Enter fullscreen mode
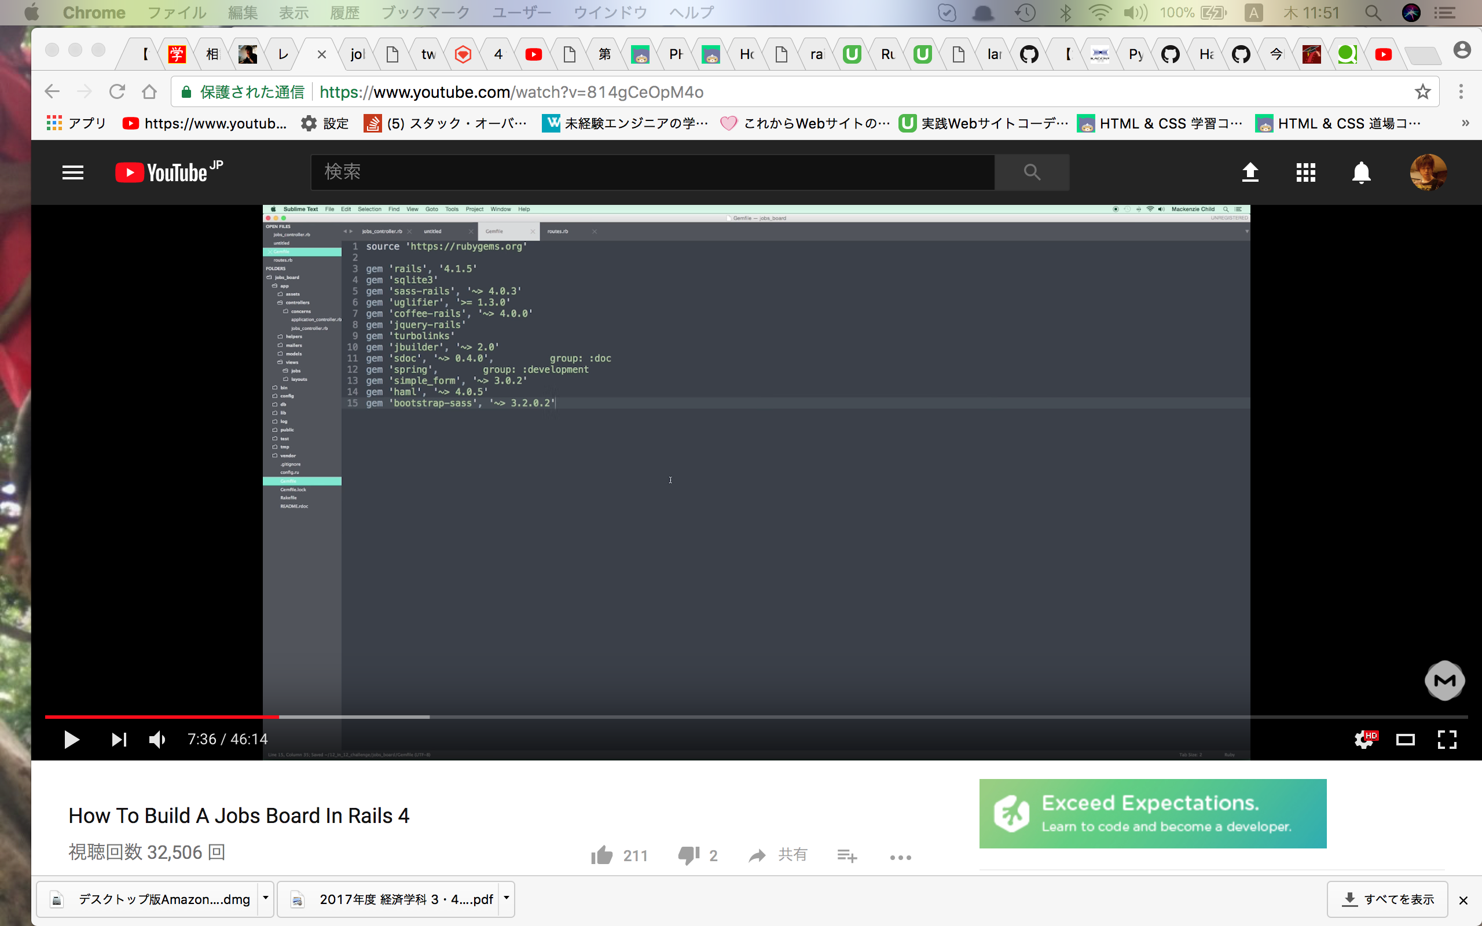Viewport: 1482px width, 926px height. pos(1448,739)
